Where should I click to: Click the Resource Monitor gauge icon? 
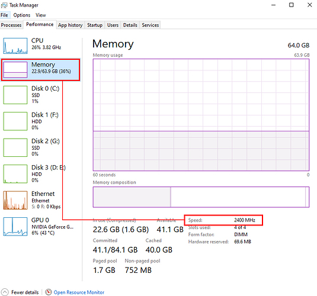pos(49,292)
